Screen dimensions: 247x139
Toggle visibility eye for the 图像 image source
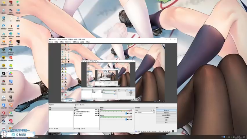(96, 110)
